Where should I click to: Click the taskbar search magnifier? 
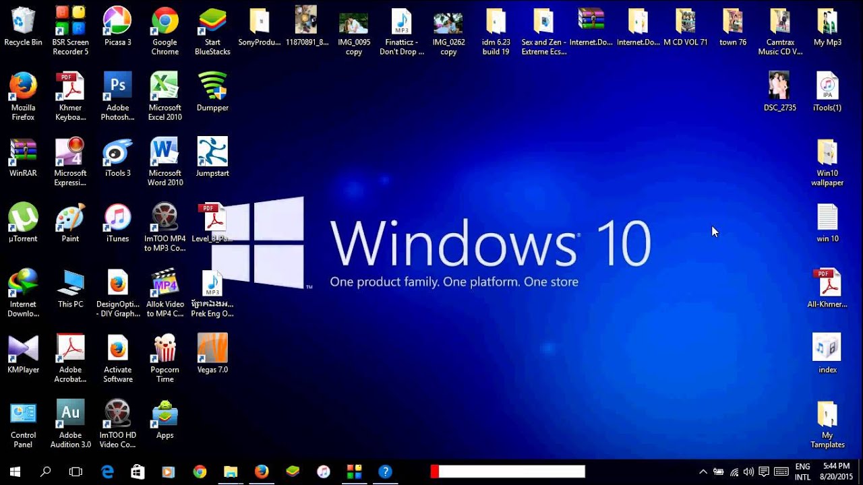point(45,472)
